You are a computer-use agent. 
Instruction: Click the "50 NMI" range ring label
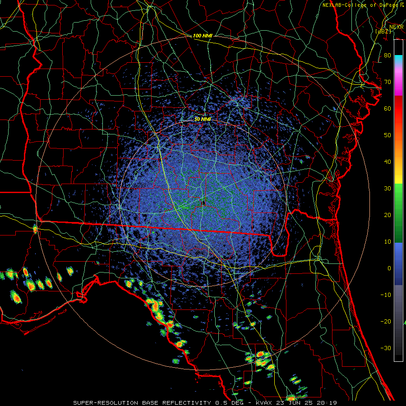click(x=203, y=119)
